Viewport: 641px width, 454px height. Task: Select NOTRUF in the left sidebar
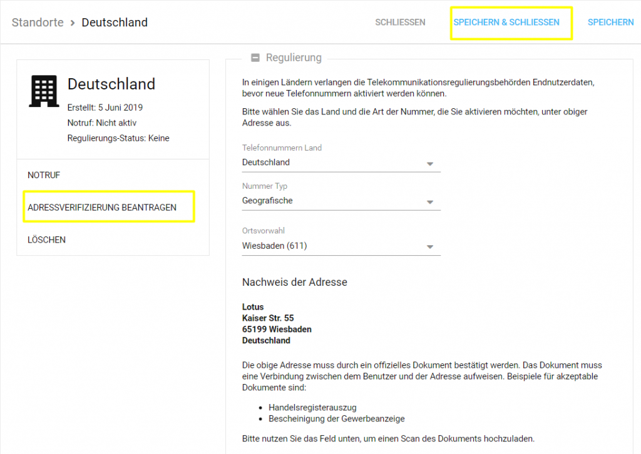click(x=44, y=175)
